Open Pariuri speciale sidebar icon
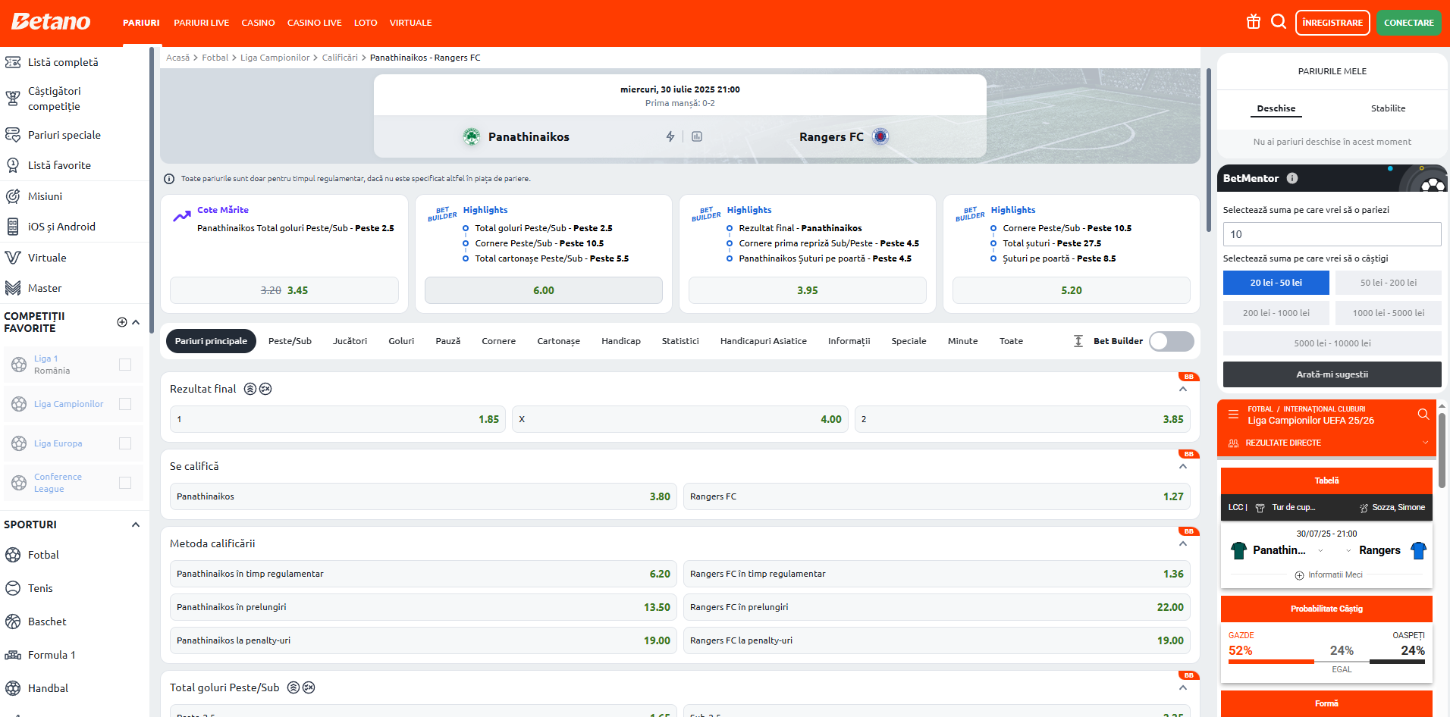The width and height of the screenshot is (1450, 717). tap(13, 135)
